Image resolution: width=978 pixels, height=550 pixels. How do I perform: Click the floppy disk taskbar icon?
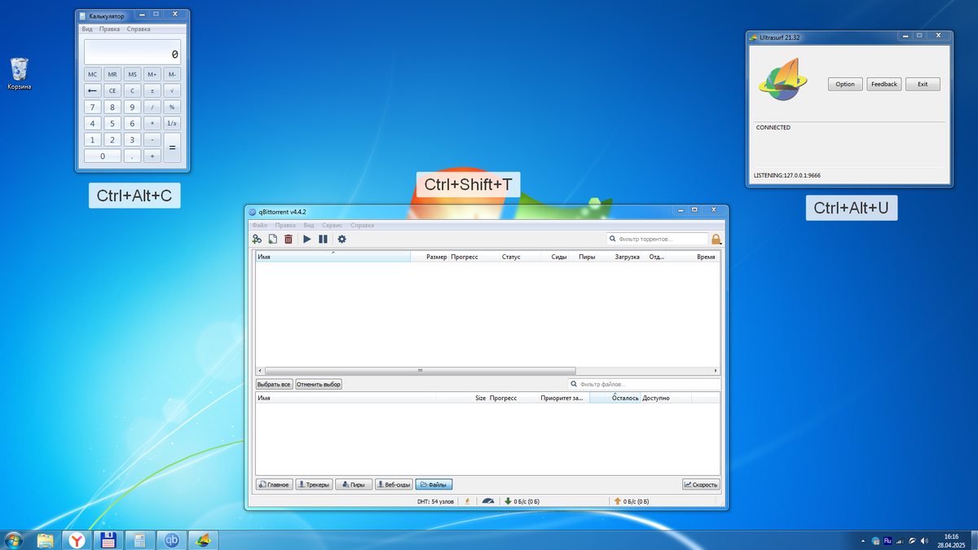click(108, 539)
